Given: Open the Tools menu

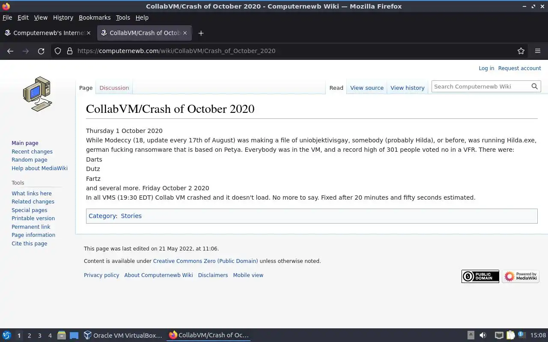Looking at the screenshot, I should pos(123,18).
